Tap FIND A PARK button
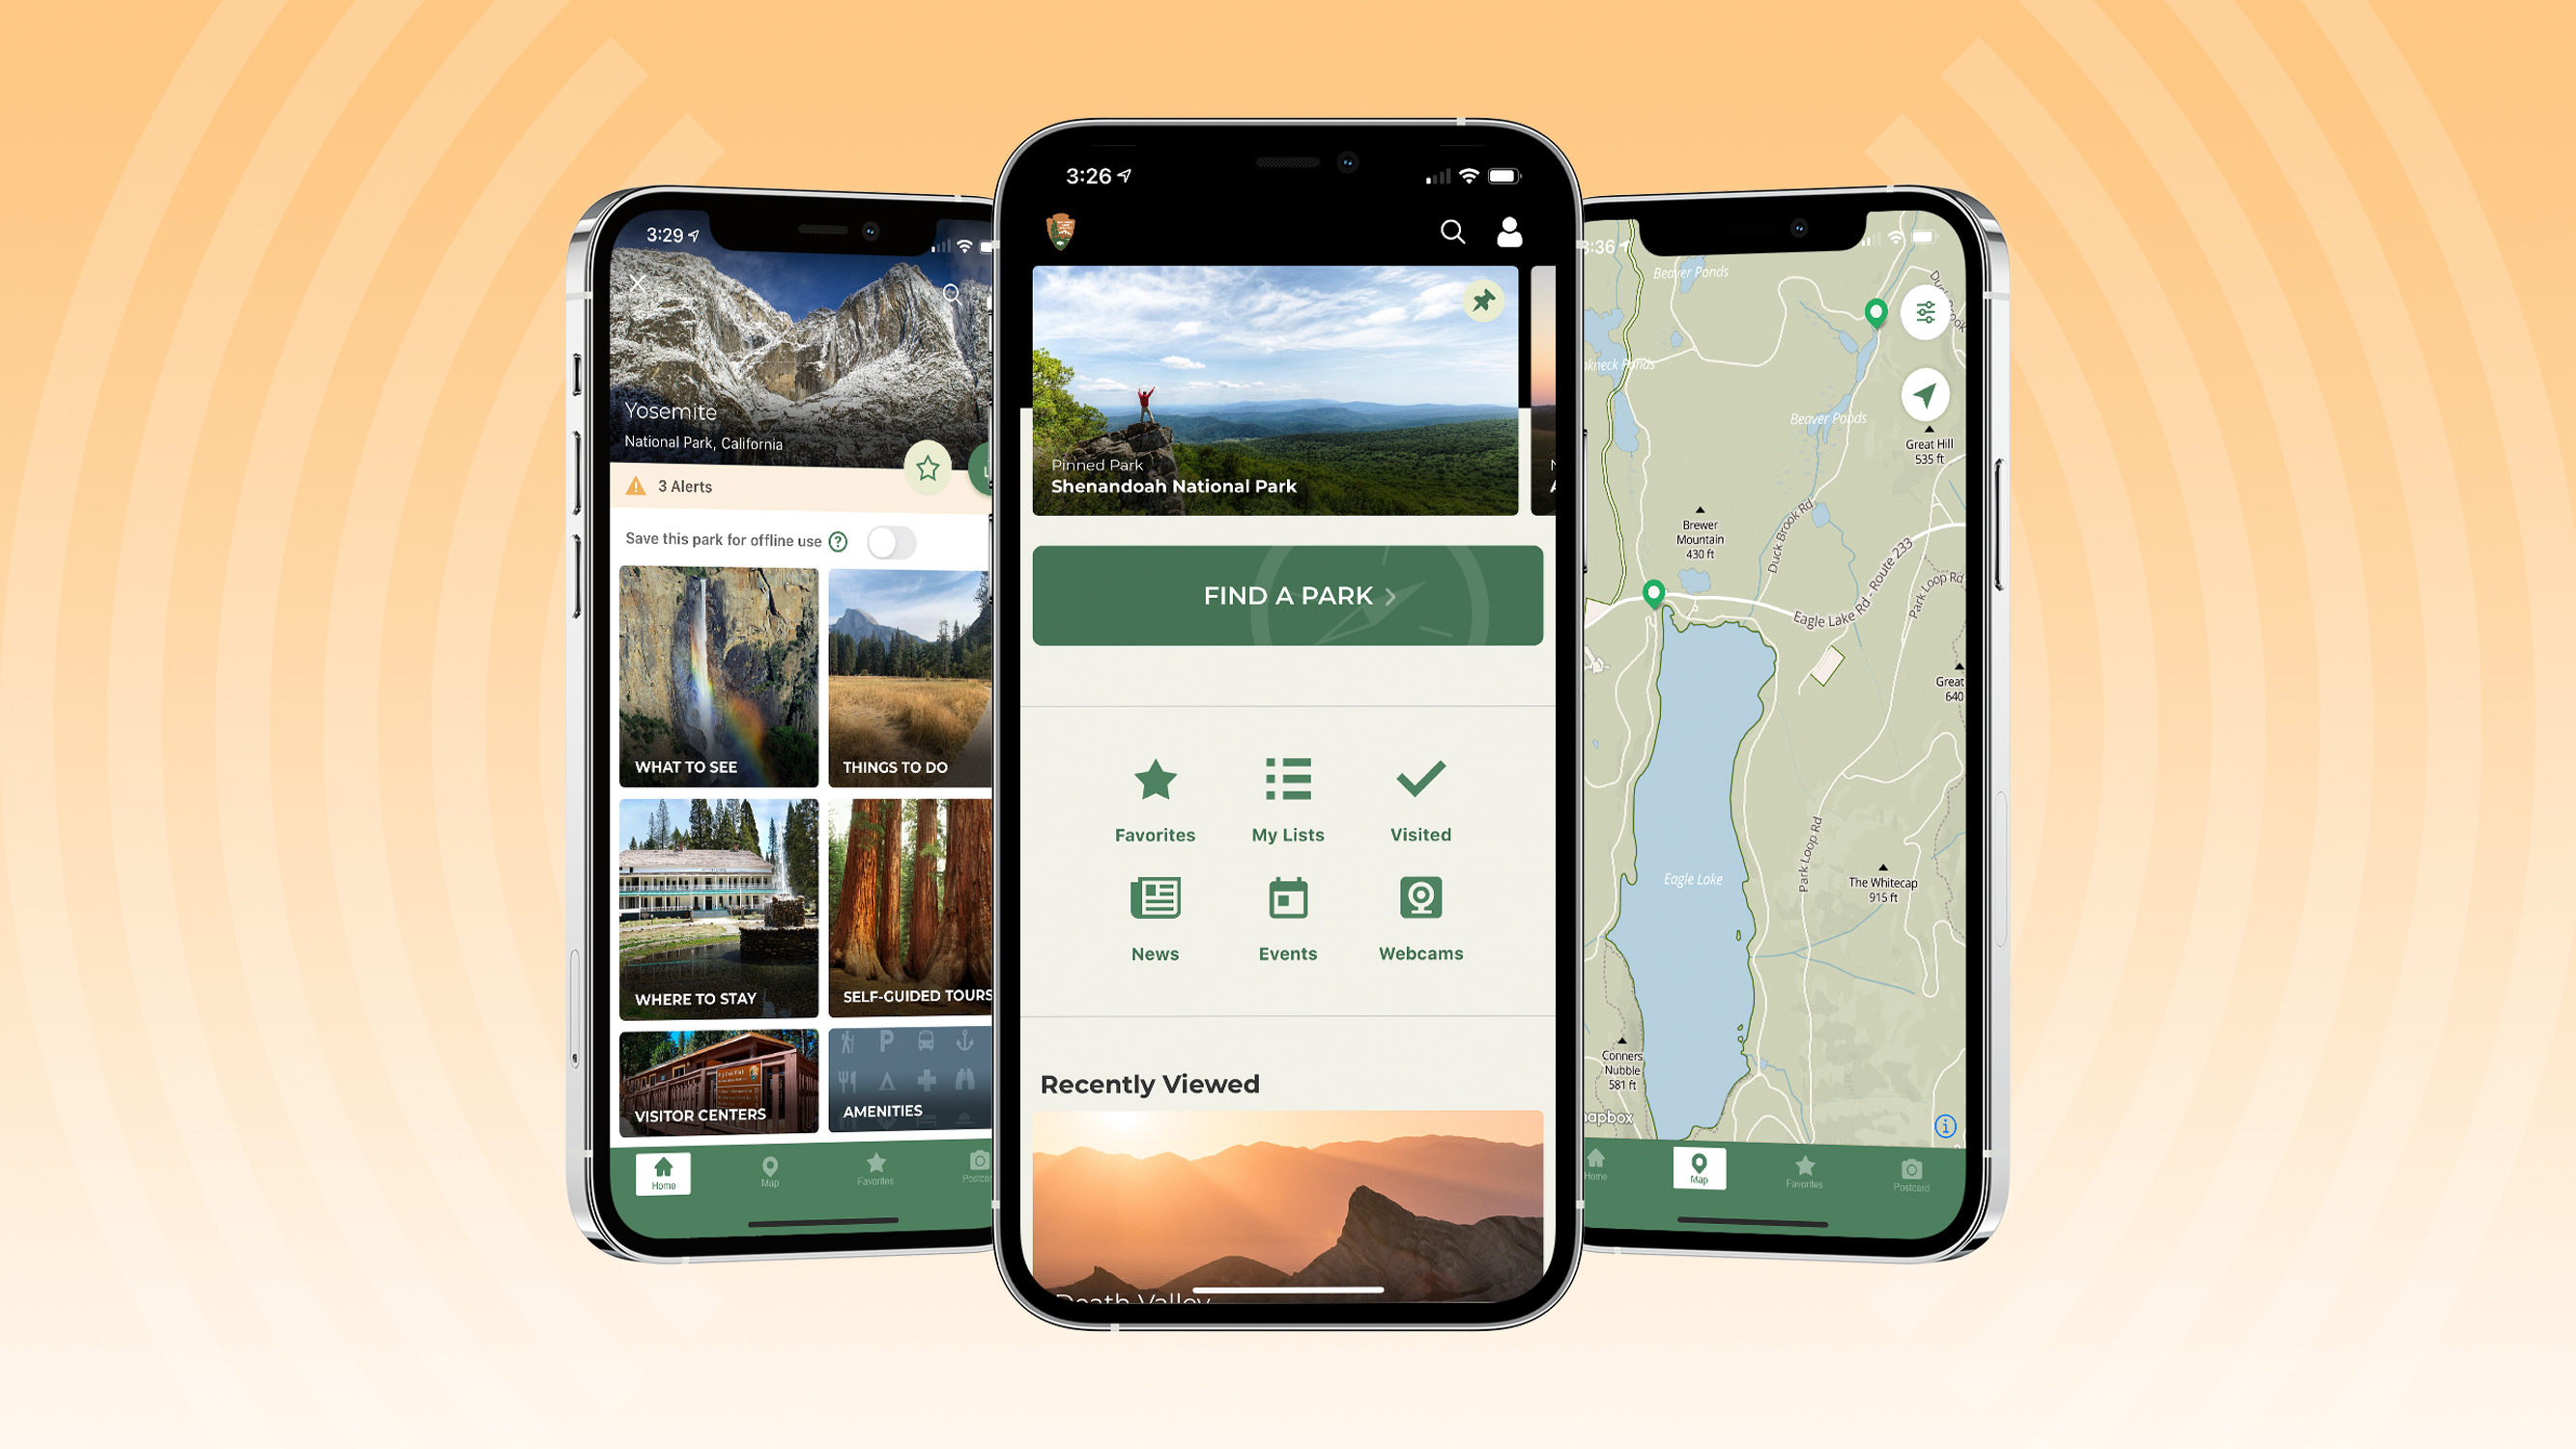 1286,594
